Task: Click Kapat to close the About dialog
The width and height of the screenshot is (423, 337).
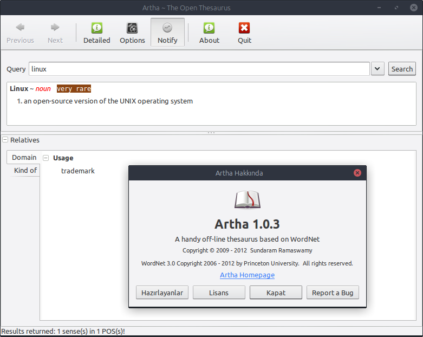Action: point(276,293)
